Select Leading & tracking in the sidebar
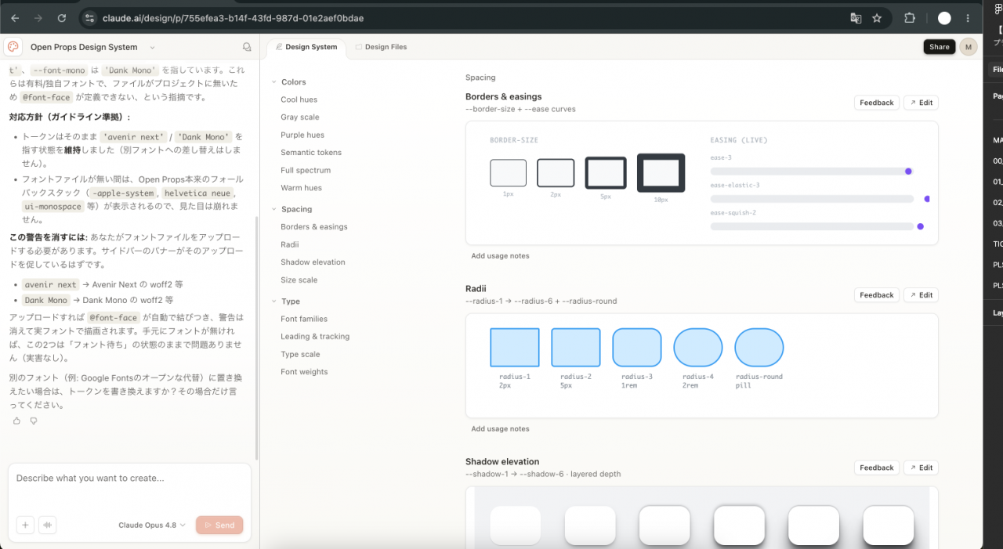The width and height of the screenshot is (1003, 549). point(315,337)
